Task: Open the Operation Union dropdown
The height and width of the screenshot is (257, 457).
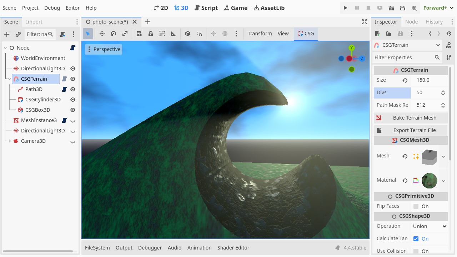Action: coord(430,226)
